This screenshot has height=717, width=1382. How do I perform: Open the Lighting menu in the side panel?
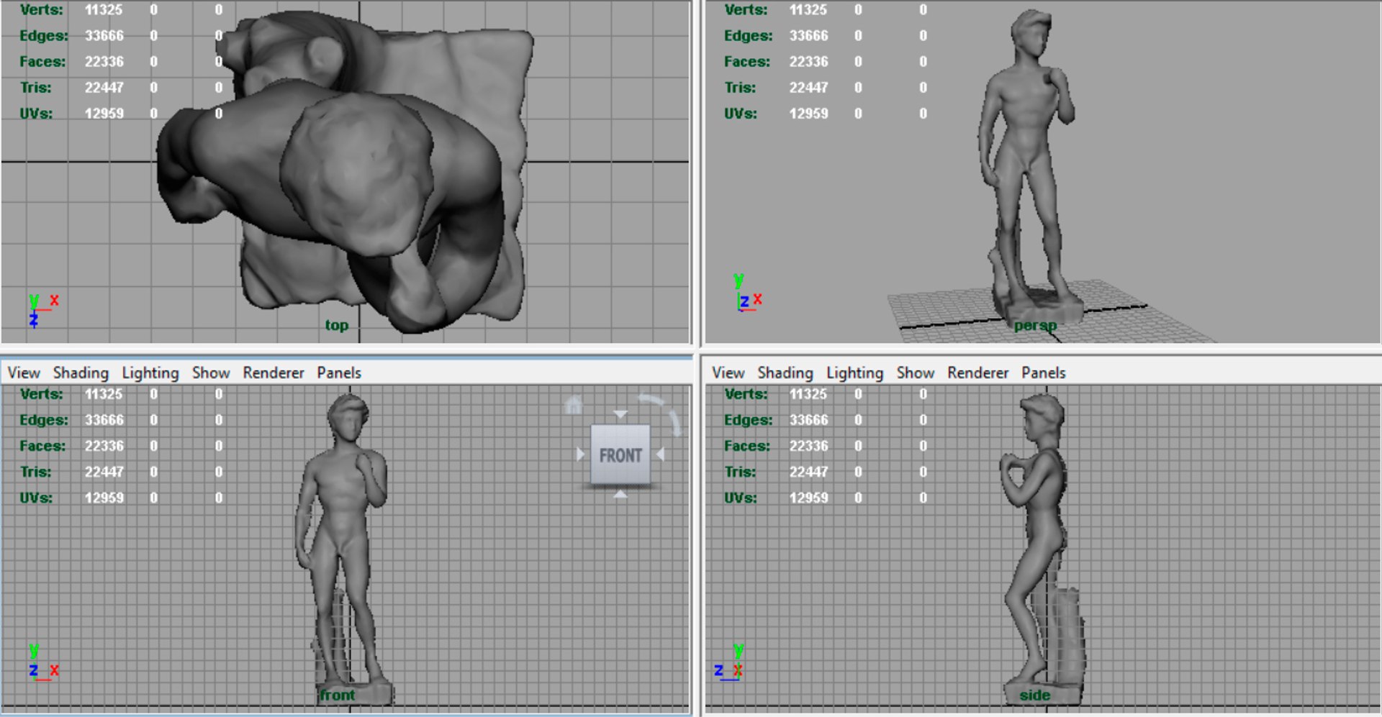click(855, 373)
